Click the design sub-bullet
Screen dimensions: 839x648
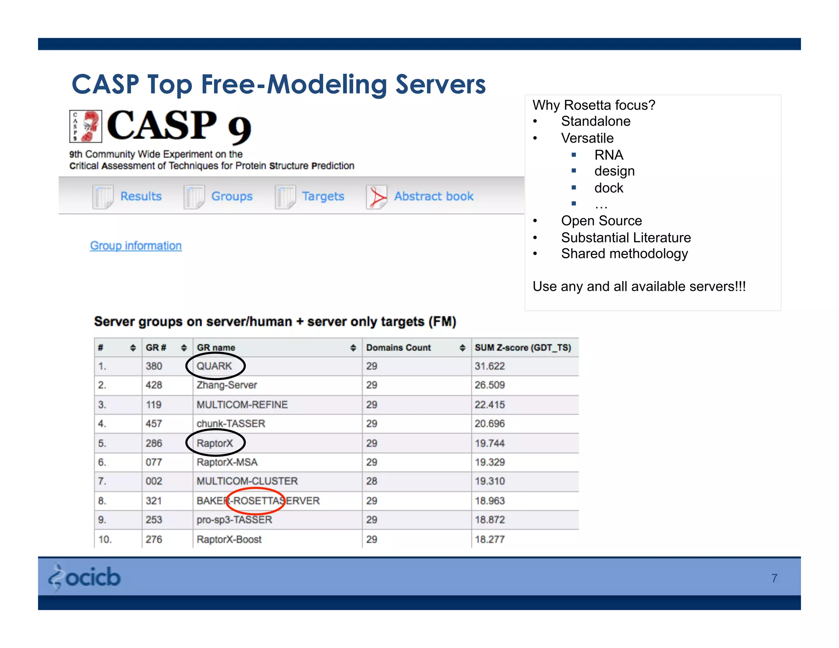[615, 171]
